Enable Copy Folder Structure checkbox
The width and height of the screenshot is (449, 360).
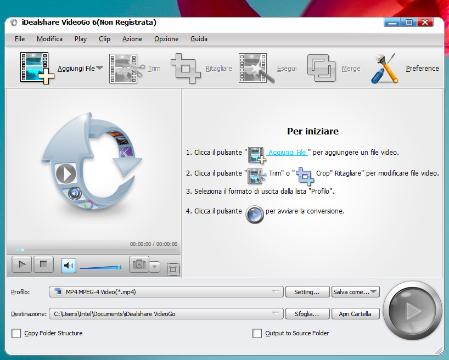[16, 333]
